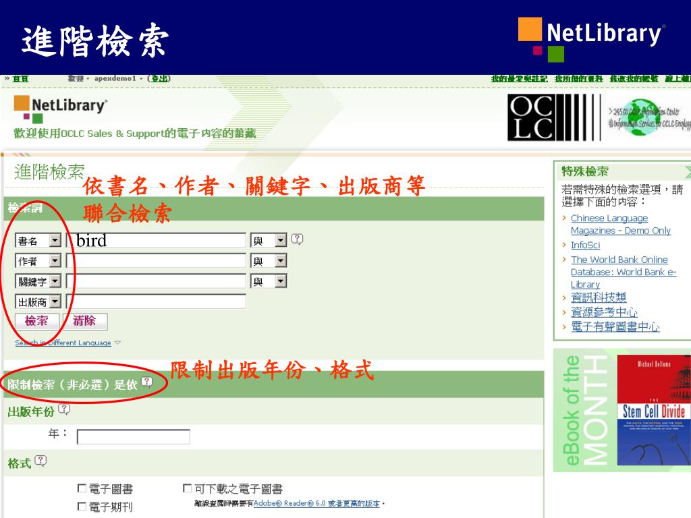
Task: Open the 與 operator dropdown on the 書名 row
Action: click(269, 241)
